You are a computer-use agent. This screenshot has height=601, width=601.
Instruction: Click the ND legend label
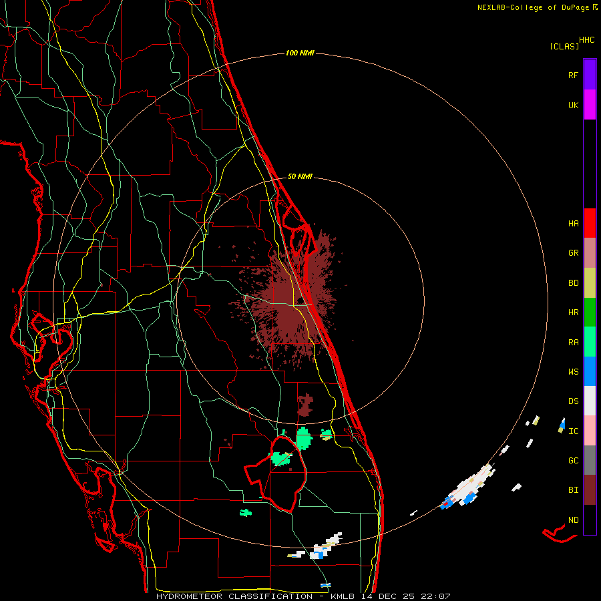click(573, 520)
